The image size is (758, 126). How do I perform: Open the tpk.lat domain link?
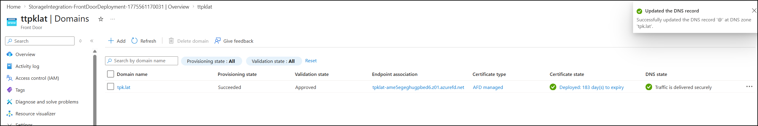pyautogui.click(x=124, y=87)
